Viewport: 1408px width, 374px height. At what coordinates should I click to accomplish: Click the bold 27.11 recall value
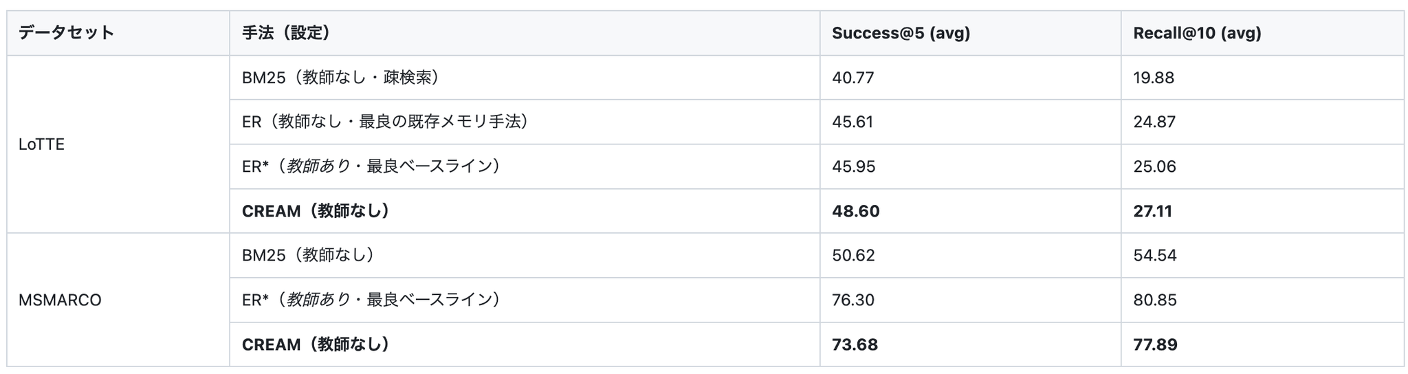pos(1152,211)
